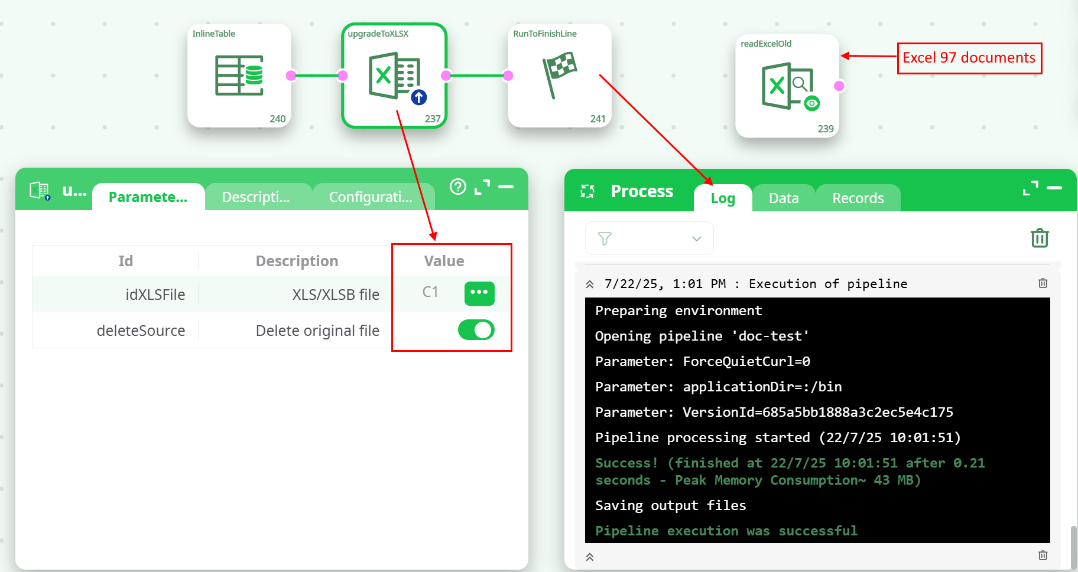Click the idXLSFile value field C1
Viewport: 1078px width, 572px height.
tap(430, 292)
